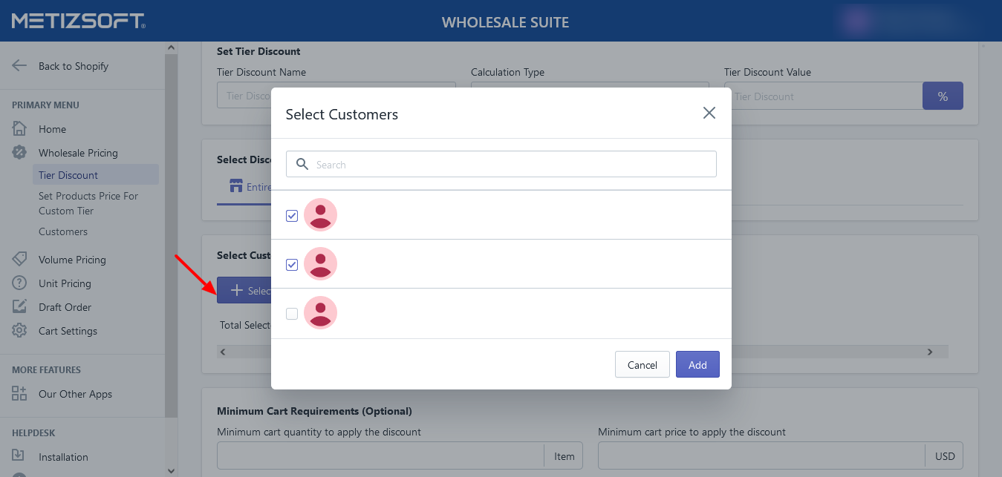1002x477 pixels.
Task: Click the Volume Pricing tag icon
Action: coord(19,260)
